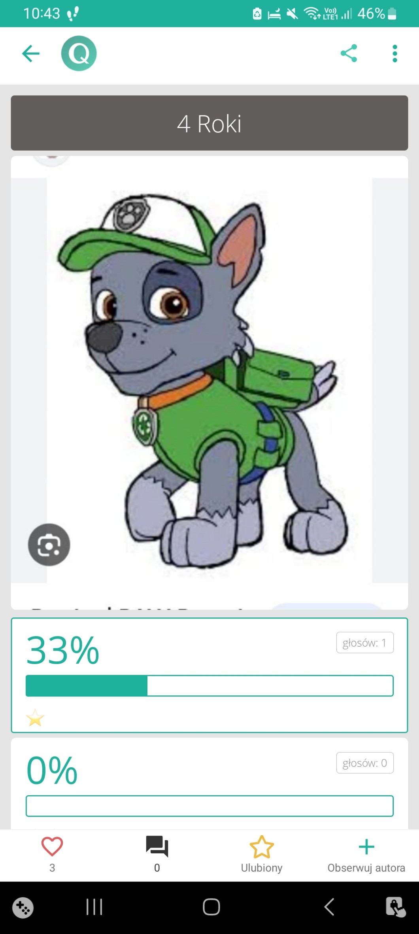Select the 0% answer option
This screenshot has height=934, width=419.
[x=209, y=783]
